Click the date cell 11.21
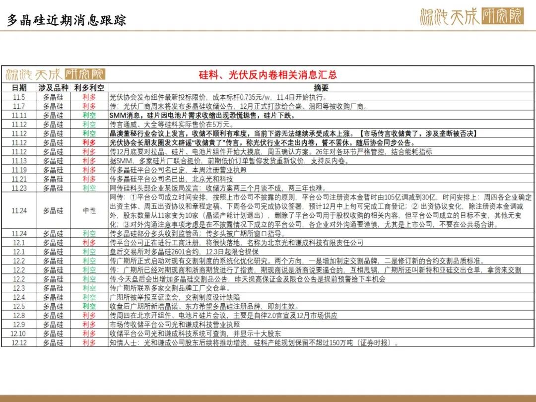 pyautogui.click(x=19, y=179)
